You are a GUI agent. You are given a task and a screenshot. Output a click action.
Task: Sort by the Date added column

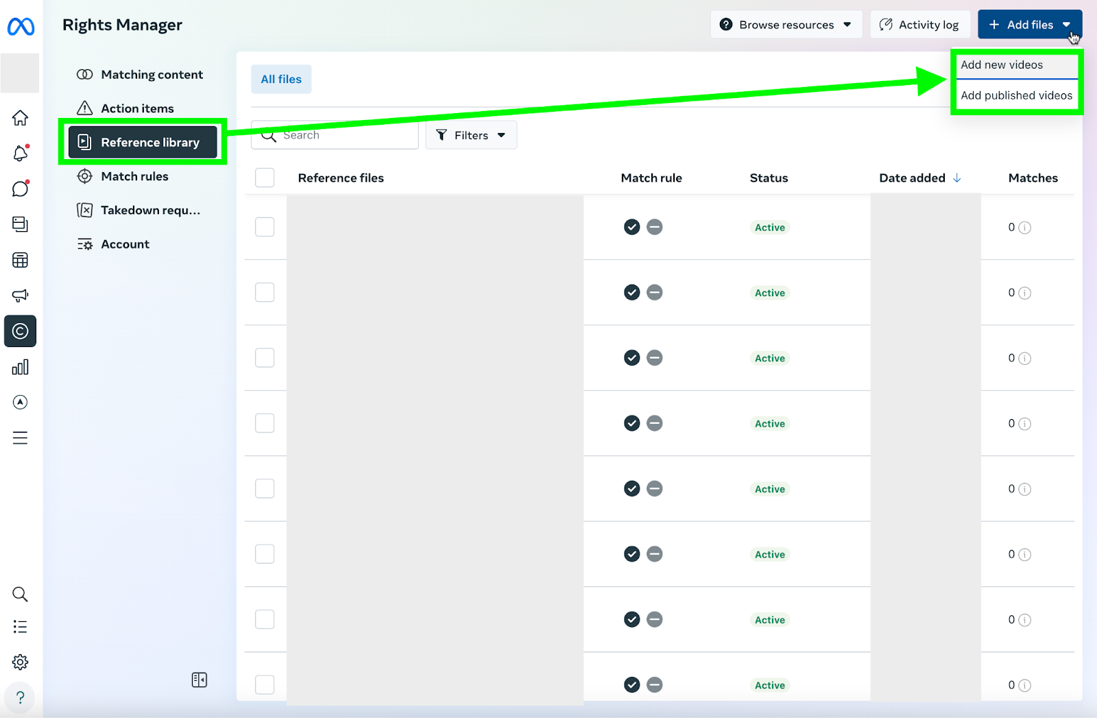920,178
